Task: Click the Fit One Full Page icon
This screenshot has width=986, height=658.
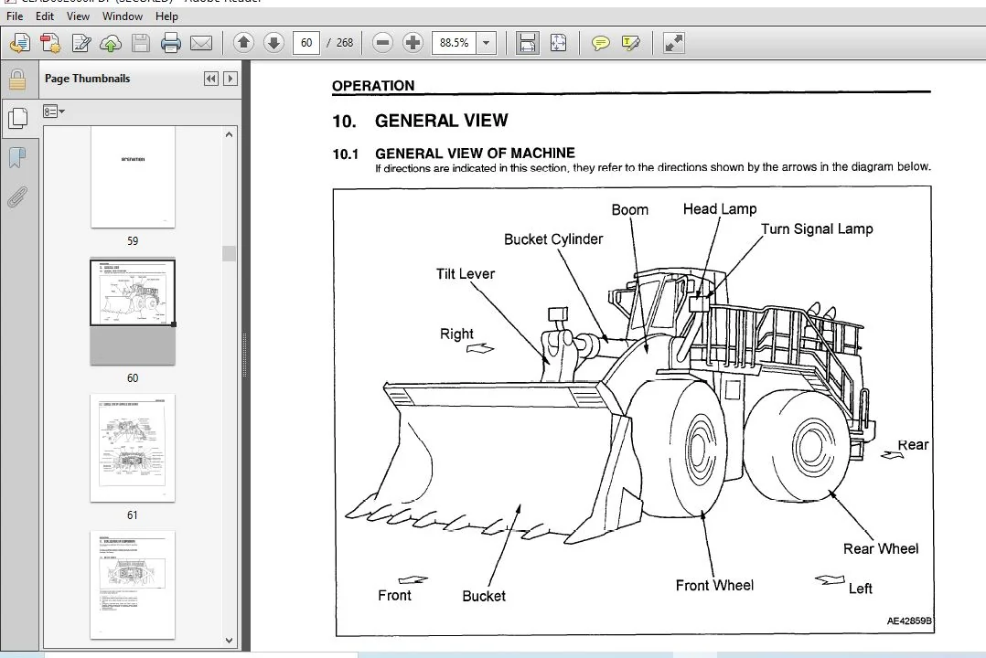Action: click(558, 43)
